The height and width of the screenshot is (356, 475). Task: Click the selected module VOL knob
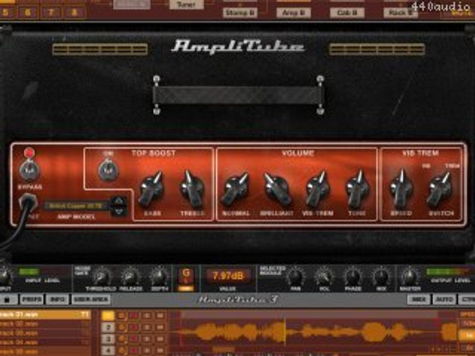pyautogui.click(x=324, y=276)
